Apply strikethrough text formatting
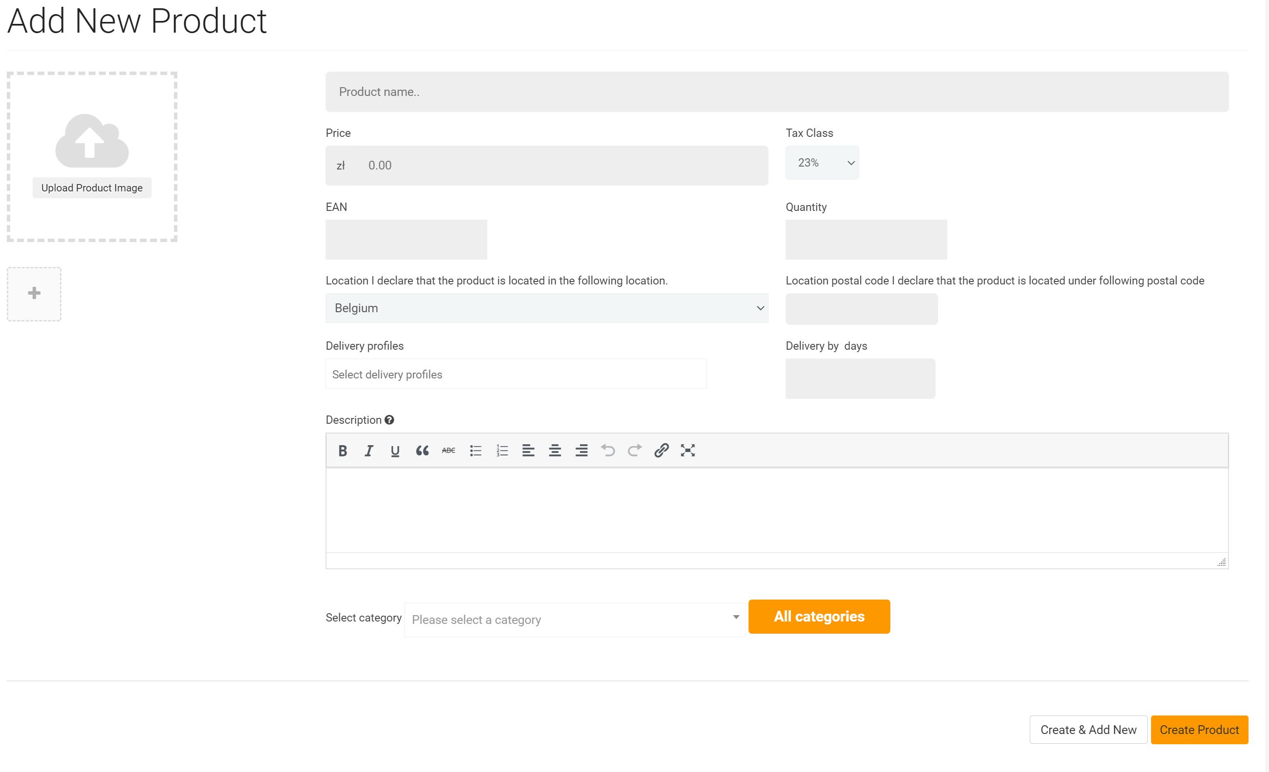This screenshot has width=1269, height=772. pyautogui.click(x=448, y=451)
